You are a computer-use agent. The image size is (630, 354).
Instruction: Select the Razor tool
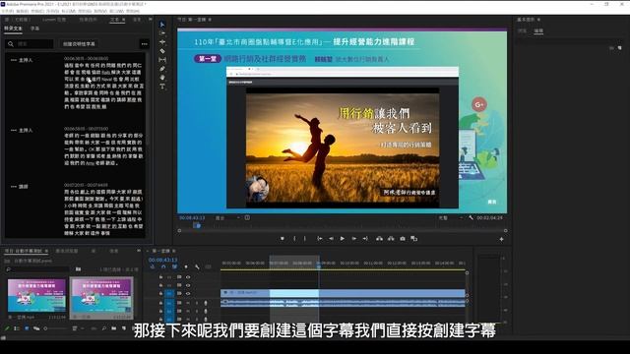point(162,51)
